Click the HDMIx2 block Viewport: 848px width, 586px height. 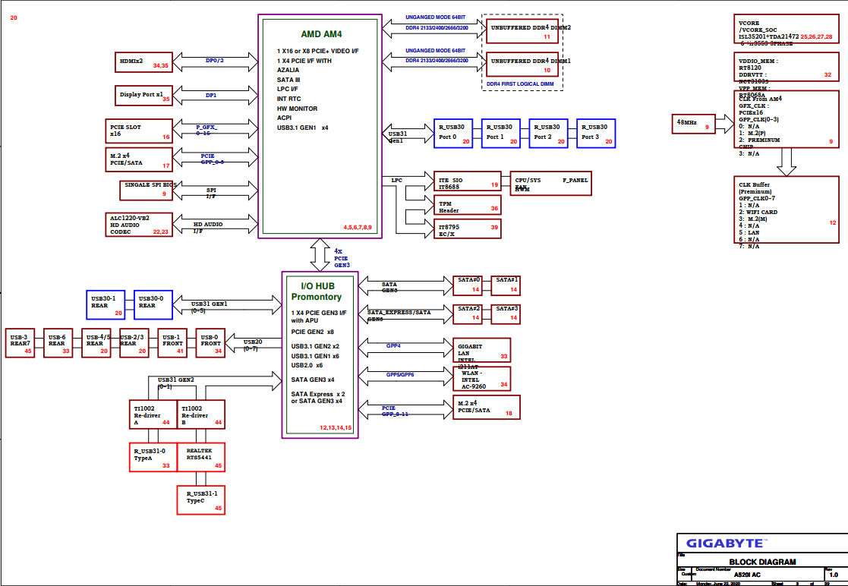(144, 61)
